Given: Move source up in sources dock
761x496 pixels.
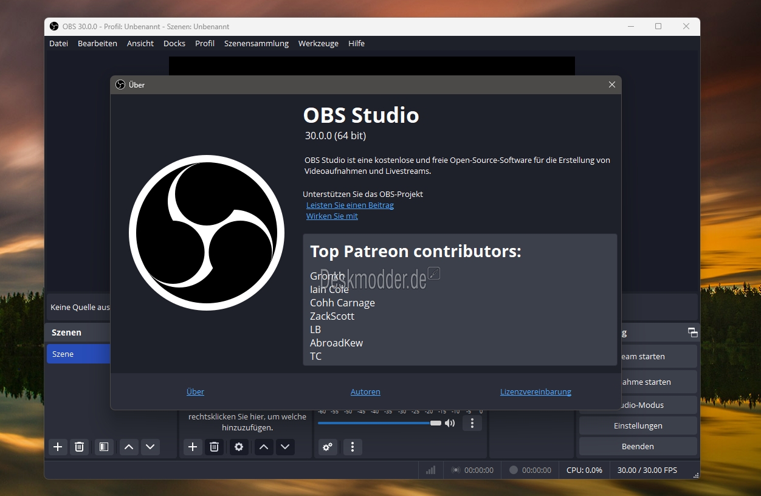Looking at the screenshot, I should pyautogui.click(x=264, y=447).
